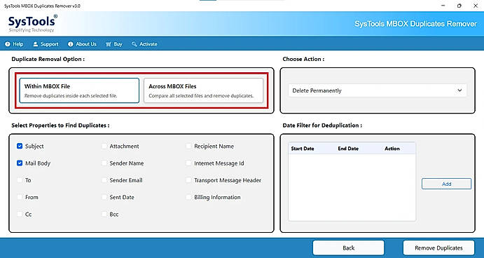
Task: Click the Start Date column header
Action: tap(303, 149)
